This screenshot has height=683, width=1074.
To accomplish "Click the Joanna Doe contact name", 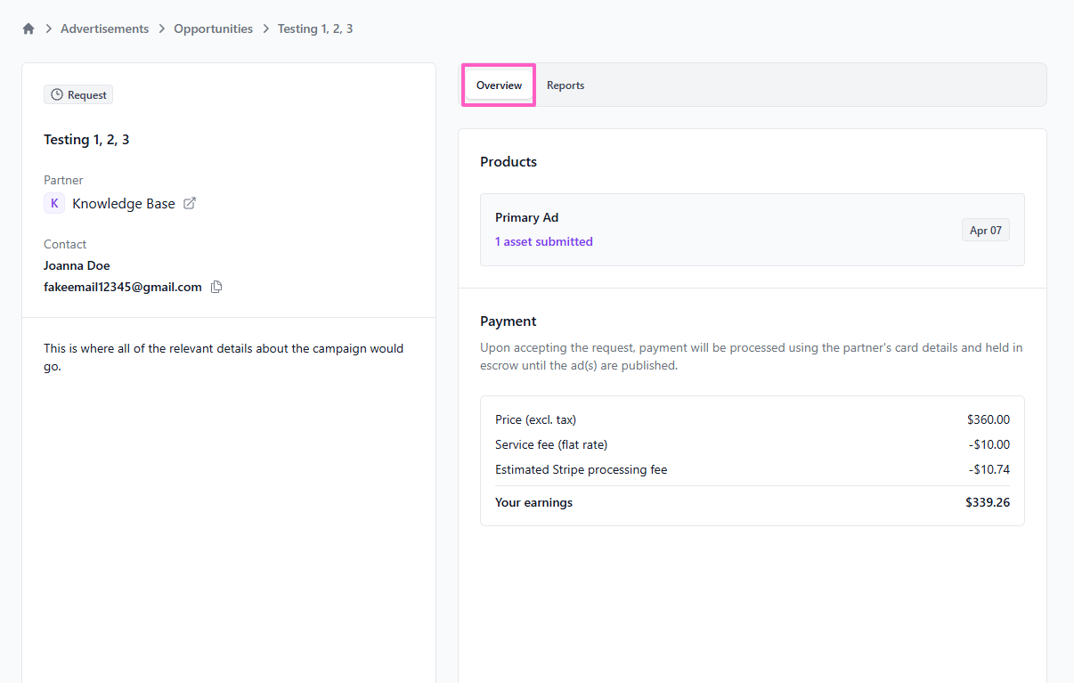I will point(77,265).
